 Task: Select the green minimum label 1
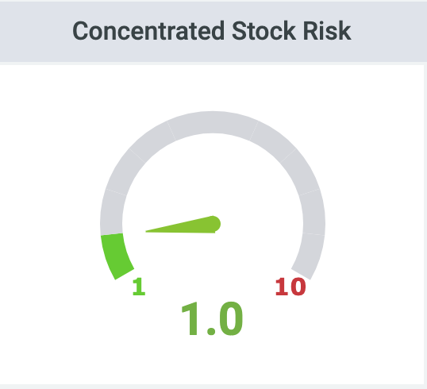139,287
